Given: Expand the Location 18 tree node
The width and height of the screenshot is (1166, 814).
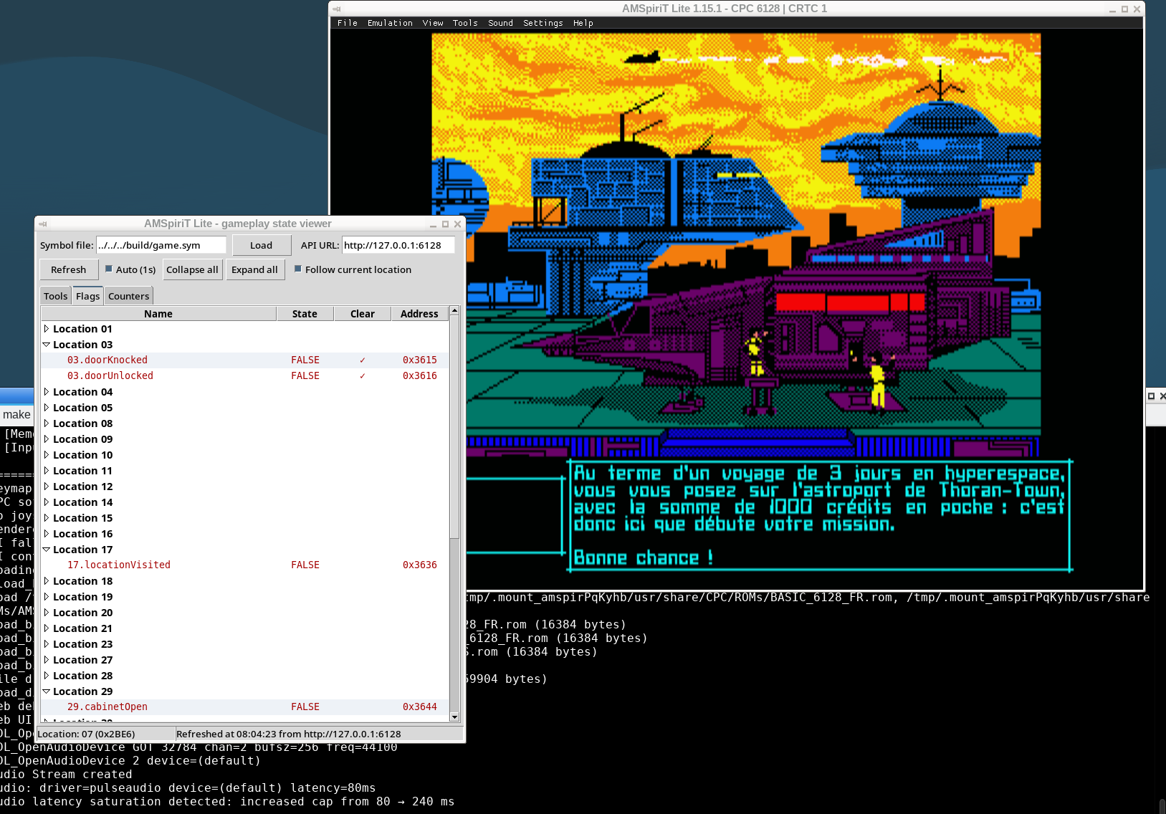Looking at the screenshot, I should (x=47, y=581).
